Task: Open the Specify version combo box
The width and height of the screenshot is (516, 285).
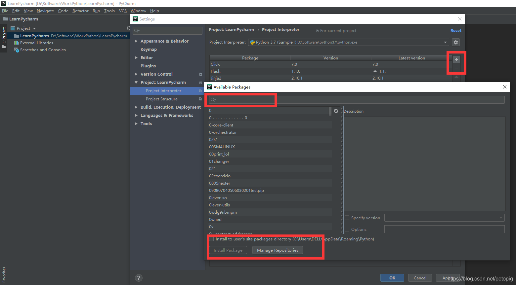Action: pos(445,218)
